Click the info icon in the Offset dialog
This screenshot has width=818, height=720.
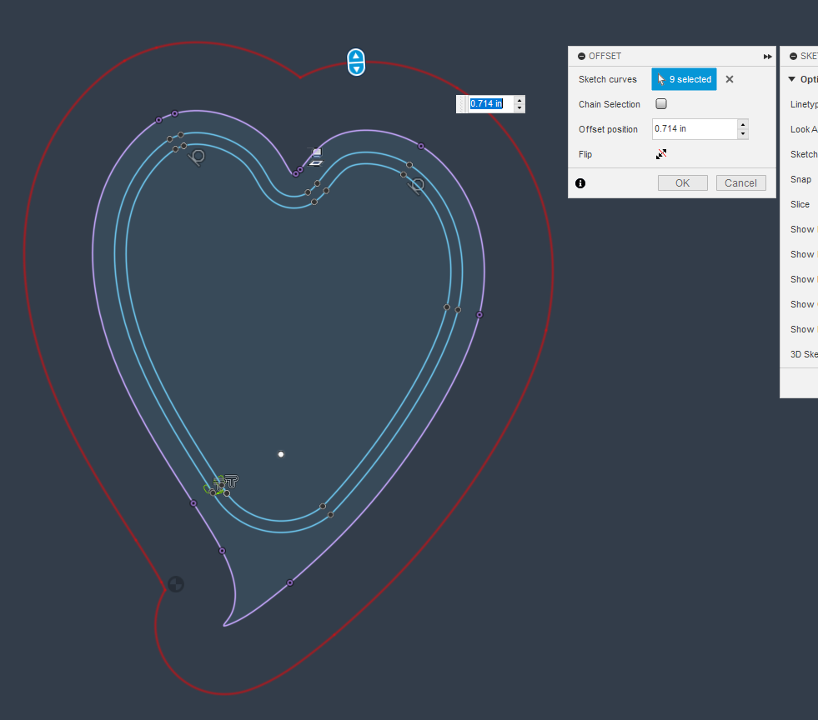[x=580, y=182]
